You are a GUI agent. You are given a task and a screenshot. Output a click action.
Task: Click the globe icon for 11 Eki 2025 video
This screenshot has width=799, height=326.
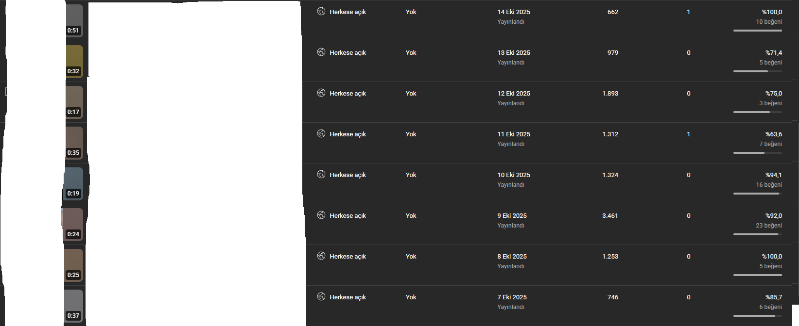click(x=321, y=133)
